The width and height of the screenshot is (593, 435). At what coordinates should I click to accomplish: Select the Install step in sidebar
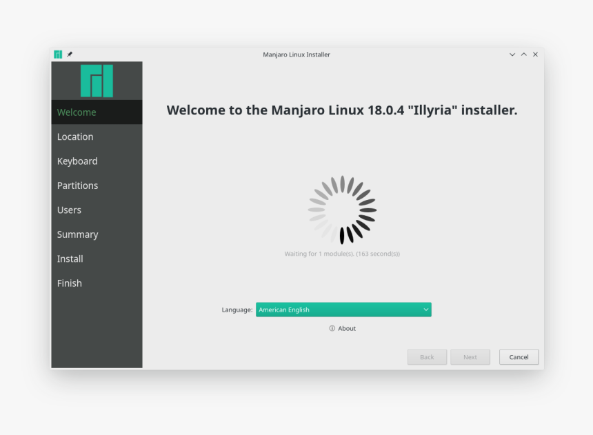click(x=97, y=259)
